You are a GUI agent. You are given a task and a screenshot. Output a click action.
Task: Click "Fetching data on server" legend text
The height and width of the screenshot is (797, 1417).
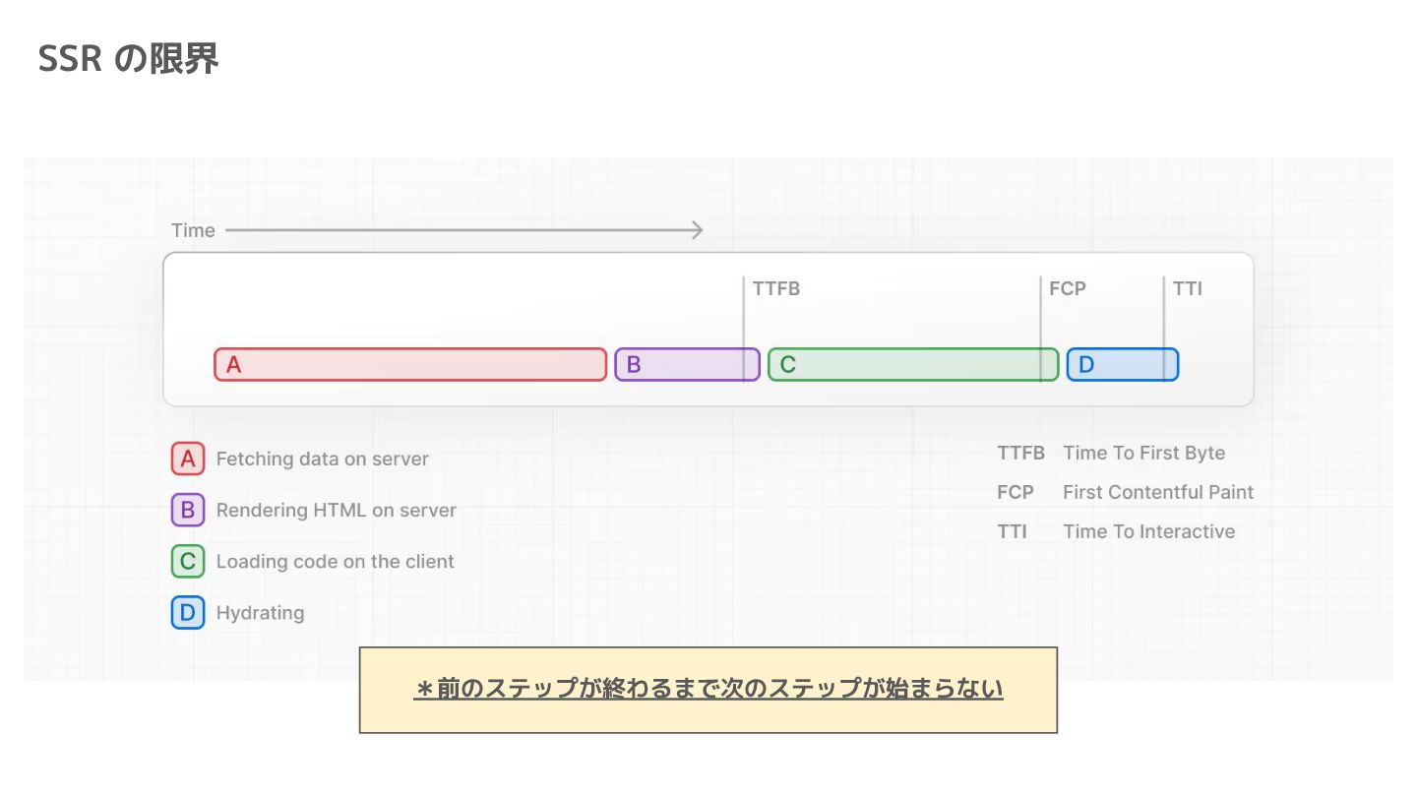(323, 460)
